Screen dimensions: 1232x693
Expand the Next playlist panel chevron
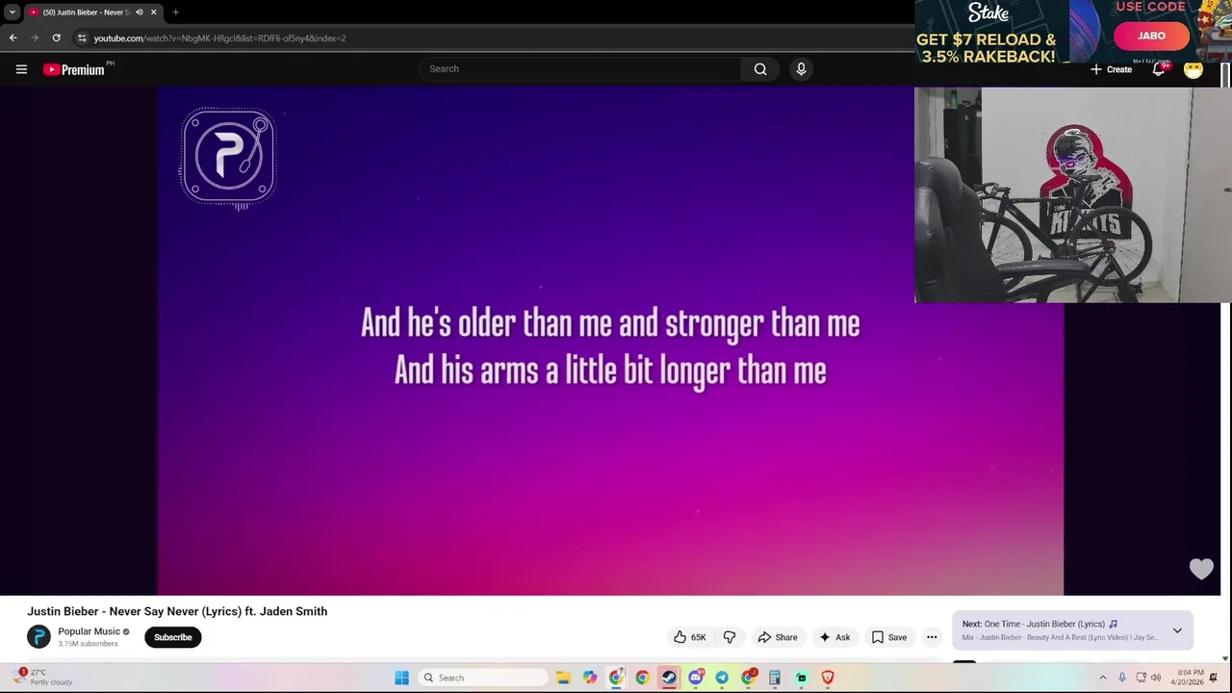[x=1177, y=630]
